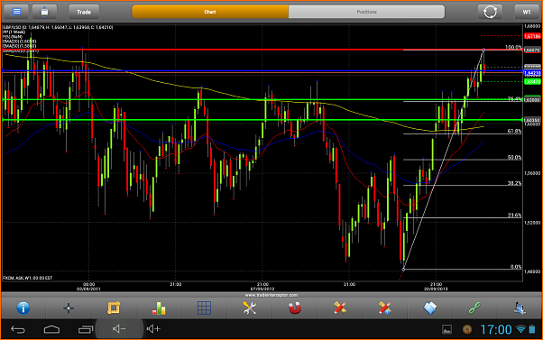543x340 pixels.
Task: Open the bar chart indicators icon
Action: [159, 308]
